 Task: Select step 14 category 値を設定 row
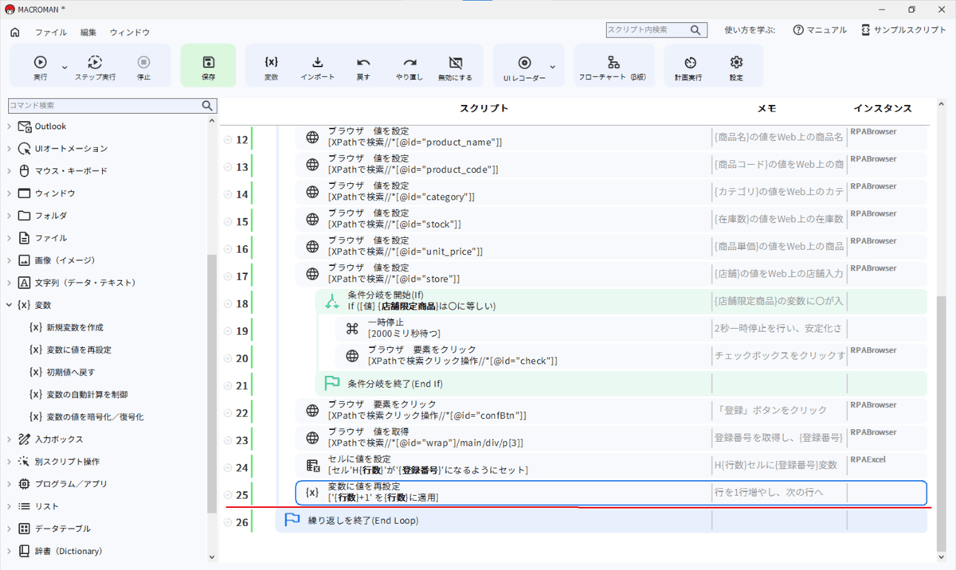click(611, 192)
